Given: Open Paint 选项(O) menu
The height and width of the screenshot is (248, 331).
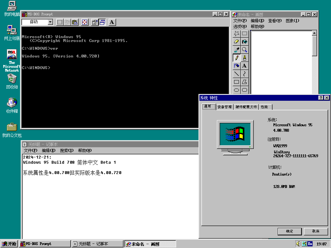Looking at the screenshot, I should pos(240,26).
